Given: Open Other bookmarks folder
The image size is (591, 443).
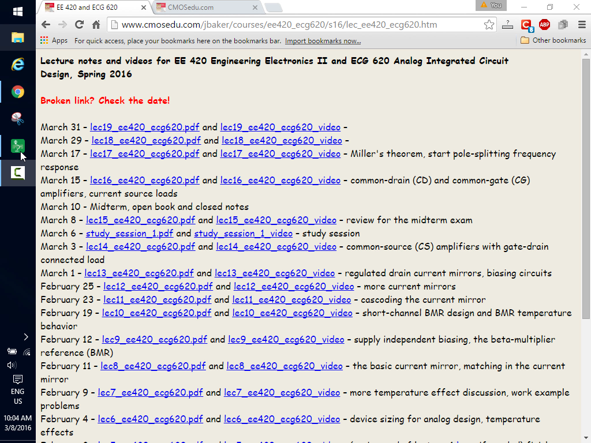Looking at the screenshot, I should 553,40.
